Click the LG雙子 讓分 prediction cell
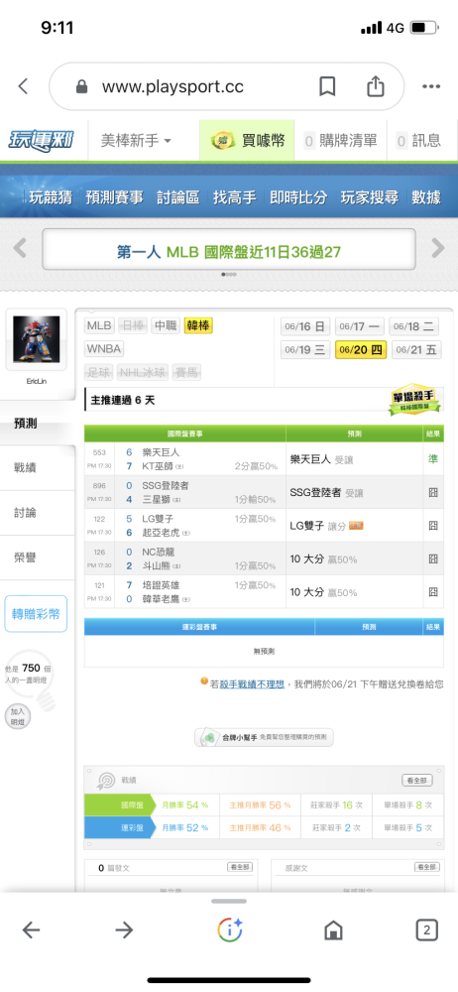This screenshot has height=992, width=458. pyautogui.click(x=354, y=526)
